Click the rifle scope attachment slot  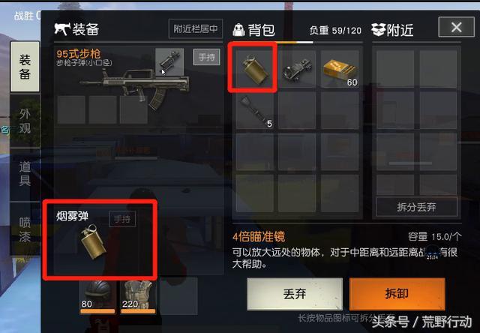[169, 61]
